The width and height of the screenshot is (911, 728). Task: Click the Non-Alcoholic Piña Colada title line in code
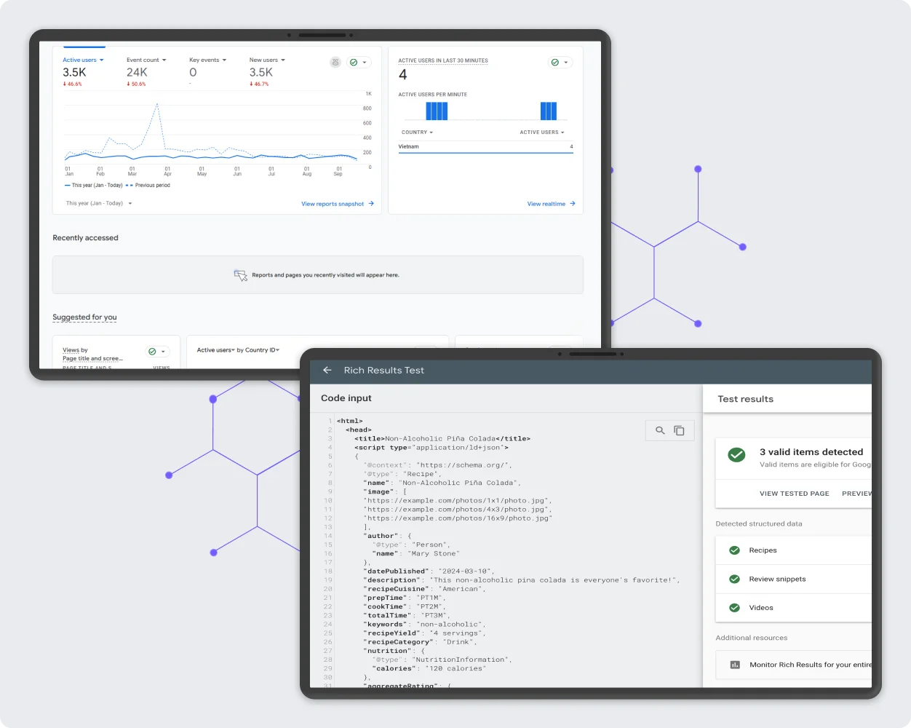pos(442,439)
